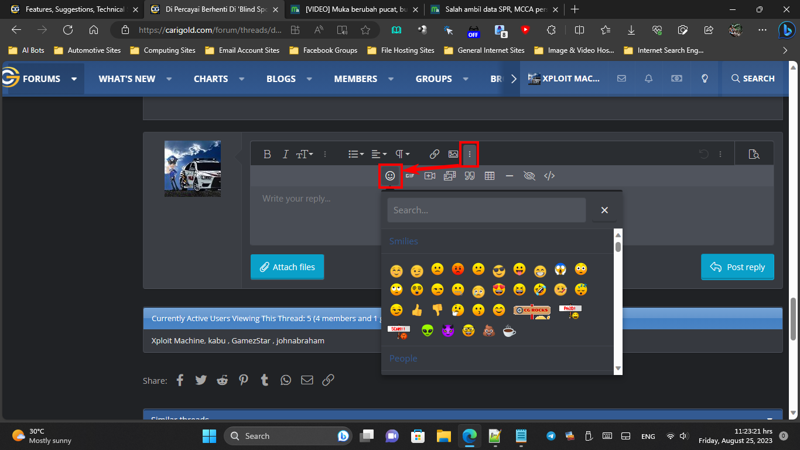Toggle italic formatting in reply editor

[x=285, y=154]
